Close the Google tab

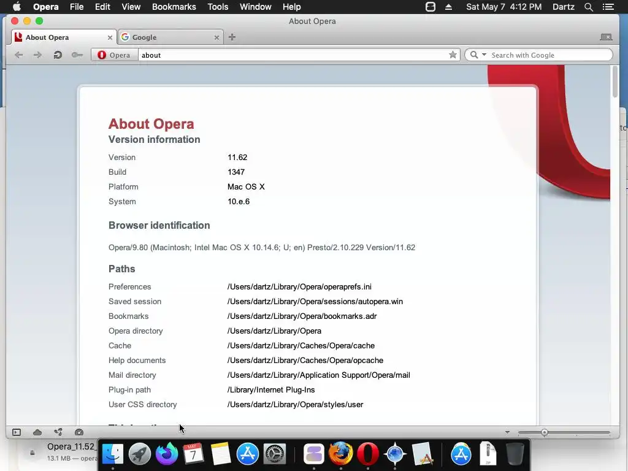click(x=216, y=37)
